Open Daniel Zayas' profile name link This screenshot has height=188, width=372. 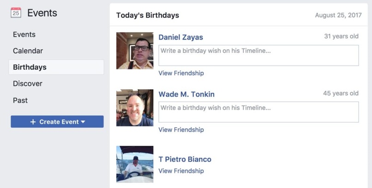coord(180,37)
